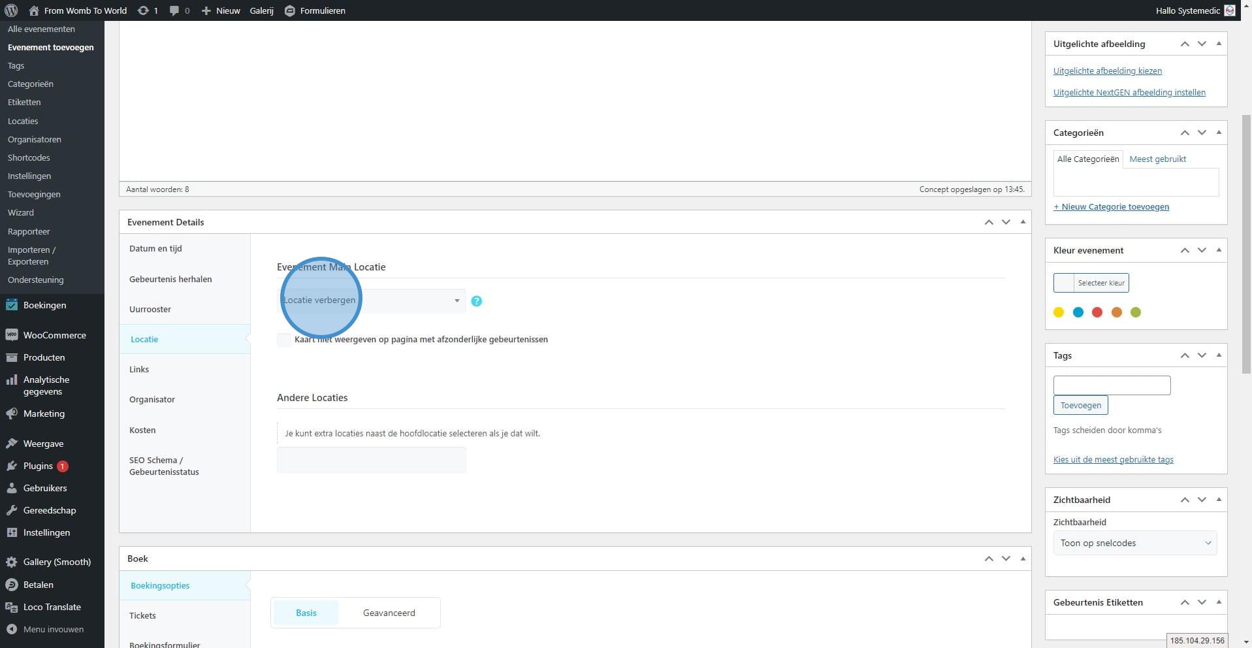Click the location help question mark icon

[477, 301]
